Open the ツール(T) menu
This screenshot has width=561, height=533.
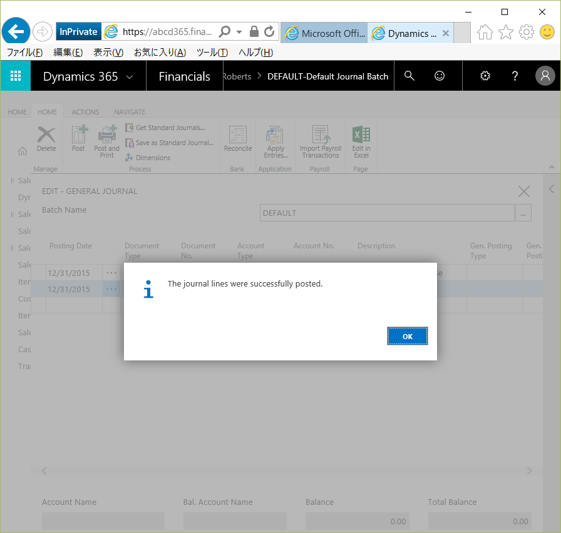[x=212, y=53]
